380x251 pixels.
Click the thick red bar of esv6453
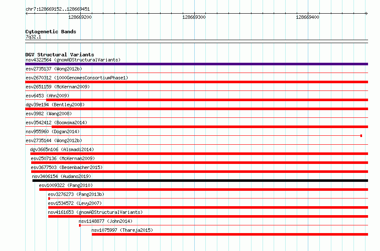coord(207,100)
